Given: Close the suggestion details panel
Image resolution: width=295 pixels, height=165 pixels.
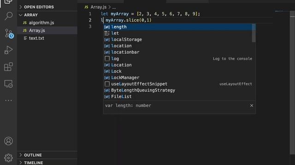Looking at the screenshot, I should tap(252, 105).
